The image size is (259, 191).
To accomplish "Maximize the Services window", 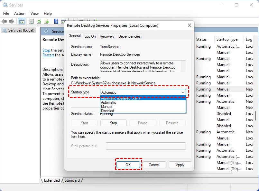I will point(236,5).
